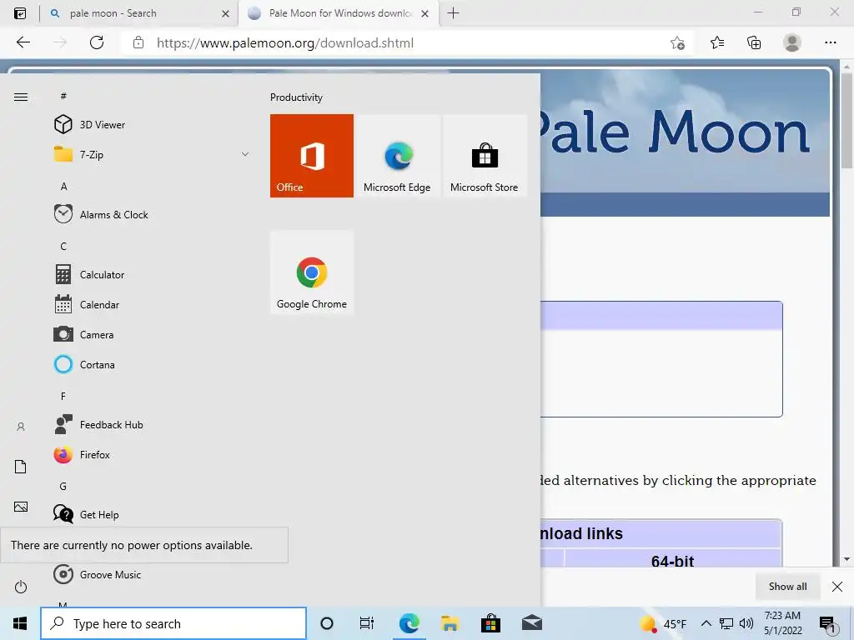Click the letter C section header

point(63,247)
